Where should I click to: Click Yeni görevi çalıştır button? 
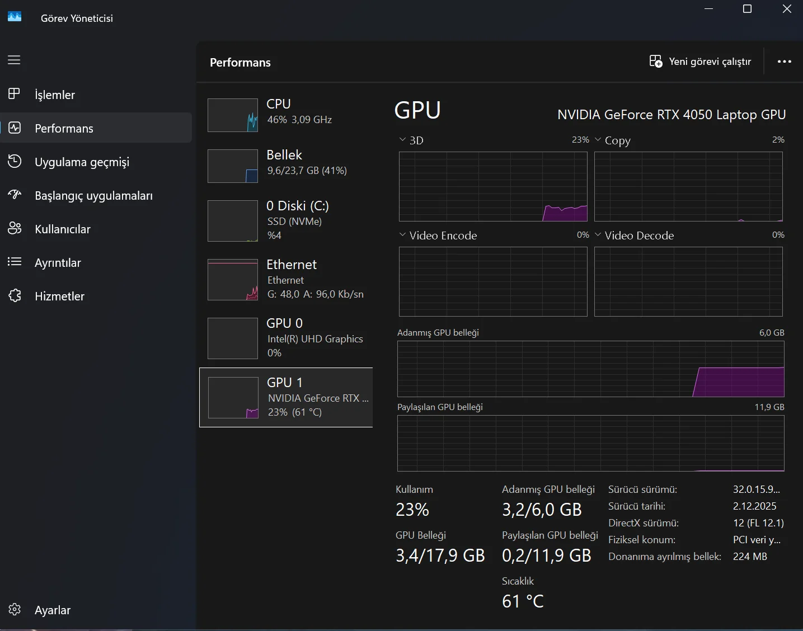click(700, 62)
